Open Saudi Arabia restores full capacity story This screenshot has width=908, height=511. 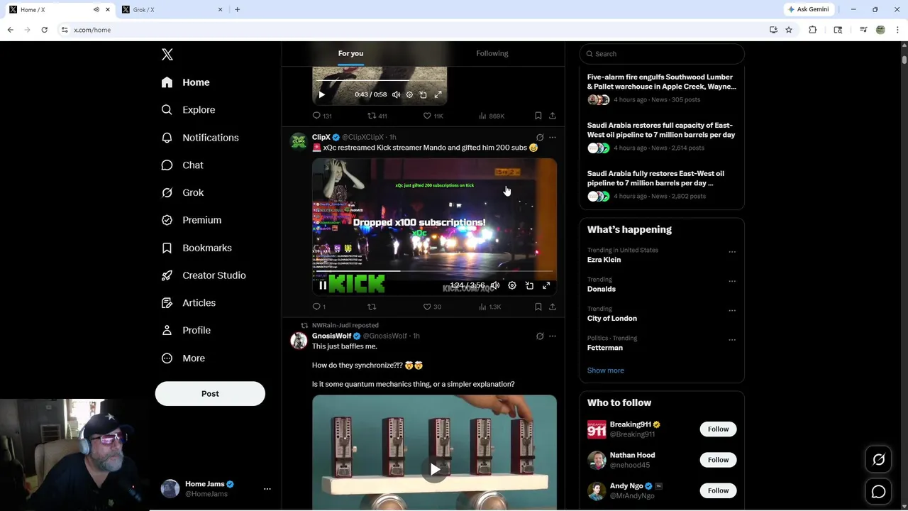(662, 137)
